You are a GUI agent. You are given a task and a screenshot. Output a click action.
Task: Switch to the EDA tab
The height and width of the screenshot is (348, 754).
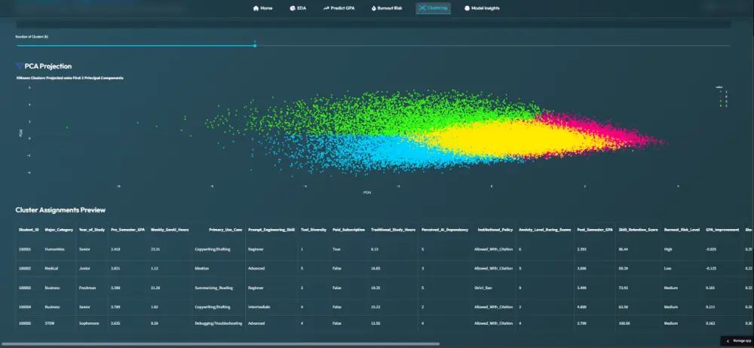pos(298,8)
